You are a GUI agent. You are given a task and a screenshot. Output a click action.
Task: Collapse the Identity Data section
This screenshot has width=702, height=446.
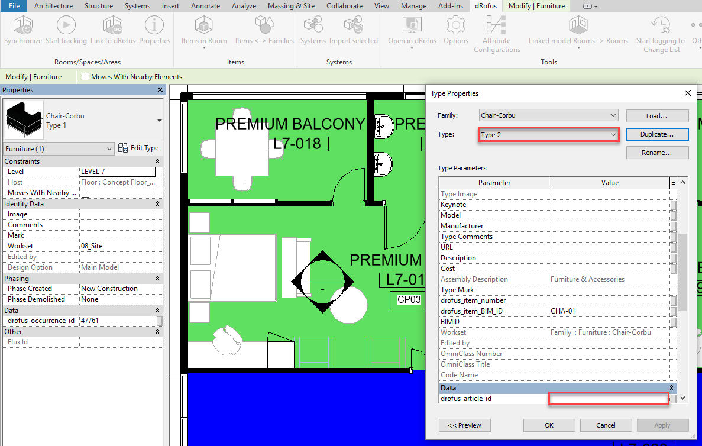point(157,204)
